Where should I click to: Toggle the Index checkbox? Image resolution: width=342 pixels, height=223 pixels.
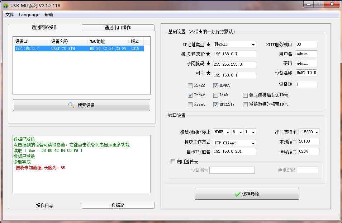[x=190, y=95]
